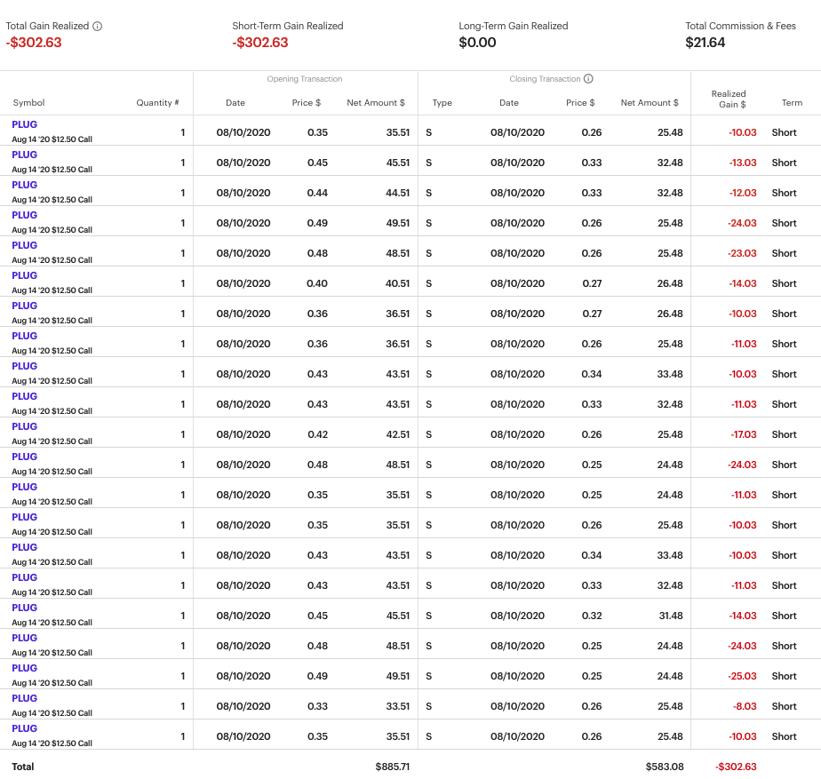Click PLUG symbol in the -12.03 gain row
The image size is (821, 779).
point(25,185)
